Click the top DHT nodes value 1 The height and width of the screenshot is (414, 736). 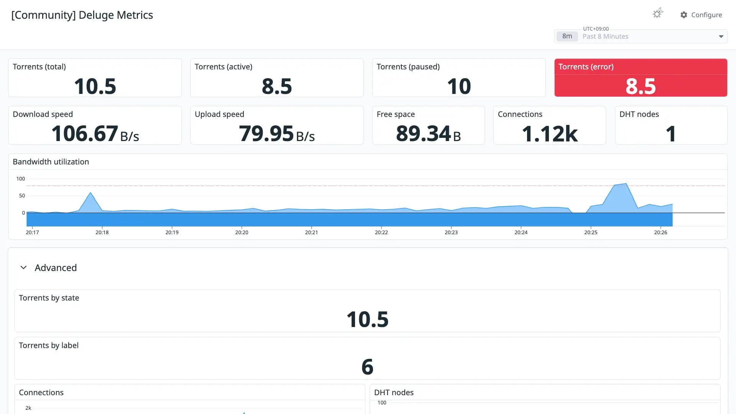[x=671, y=134]
